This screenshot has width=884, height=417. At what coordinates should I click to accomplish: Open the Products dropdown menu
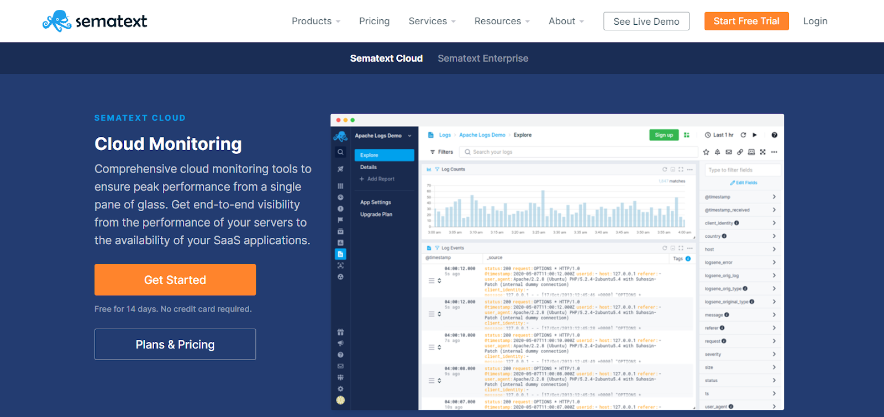pos(316,21)
